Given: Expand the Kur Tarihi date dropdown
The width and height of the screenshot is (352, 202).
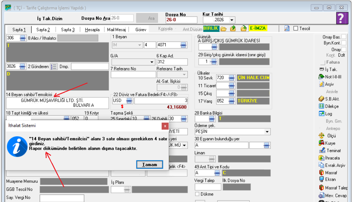Looking at the screenshot, I should [231, 20].
